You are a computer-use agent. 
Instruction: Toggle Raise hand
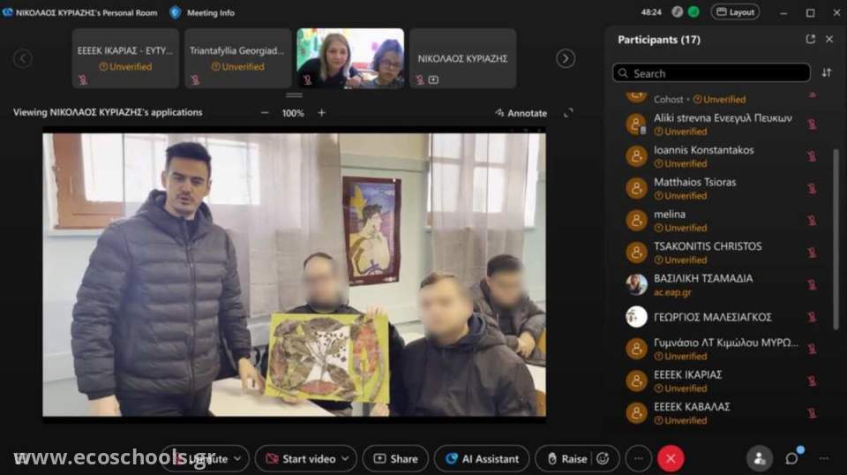click(566, 458)
